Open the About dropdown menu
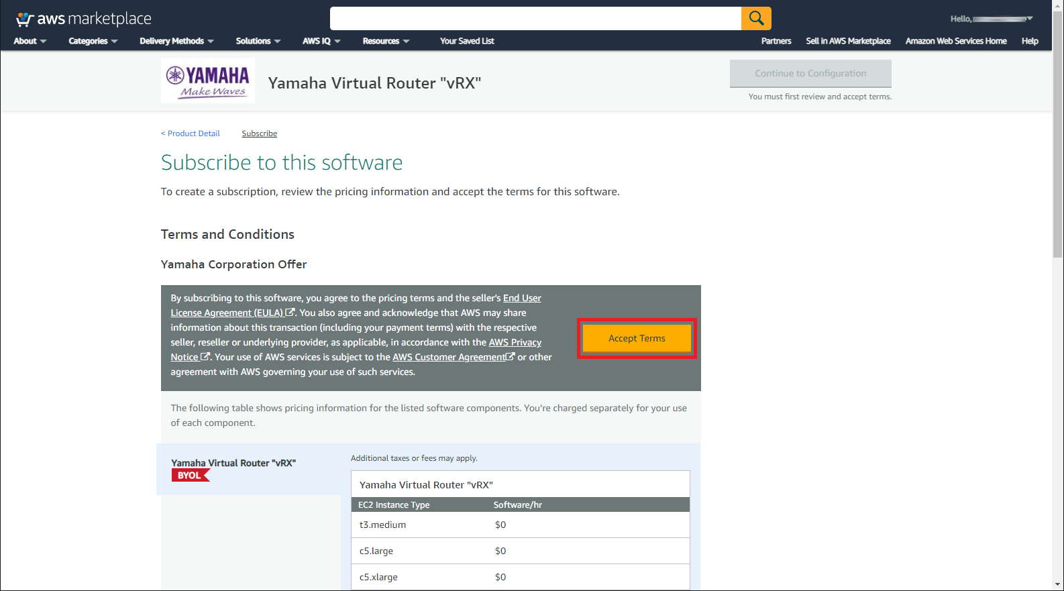This screenshot has width=1064, height=591. [30, 41]
